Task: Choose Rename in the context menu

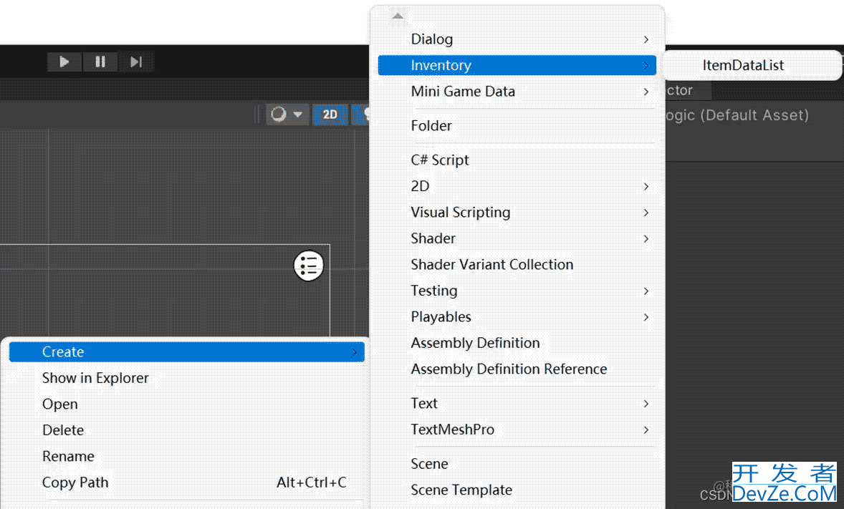Action: [x=187, y=456]
